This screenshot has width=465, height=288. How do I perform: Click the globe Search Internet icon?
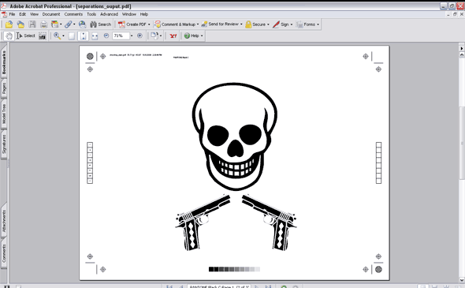pos(82,24)
